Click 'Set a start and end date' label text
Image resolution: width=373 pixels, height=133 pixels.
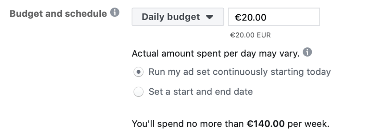200,92
